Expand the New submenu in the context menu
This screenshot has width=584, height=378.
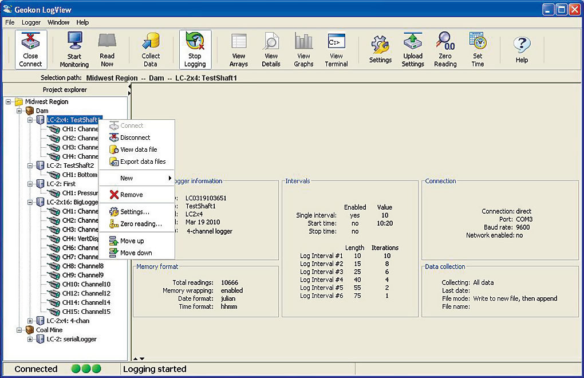126,178
